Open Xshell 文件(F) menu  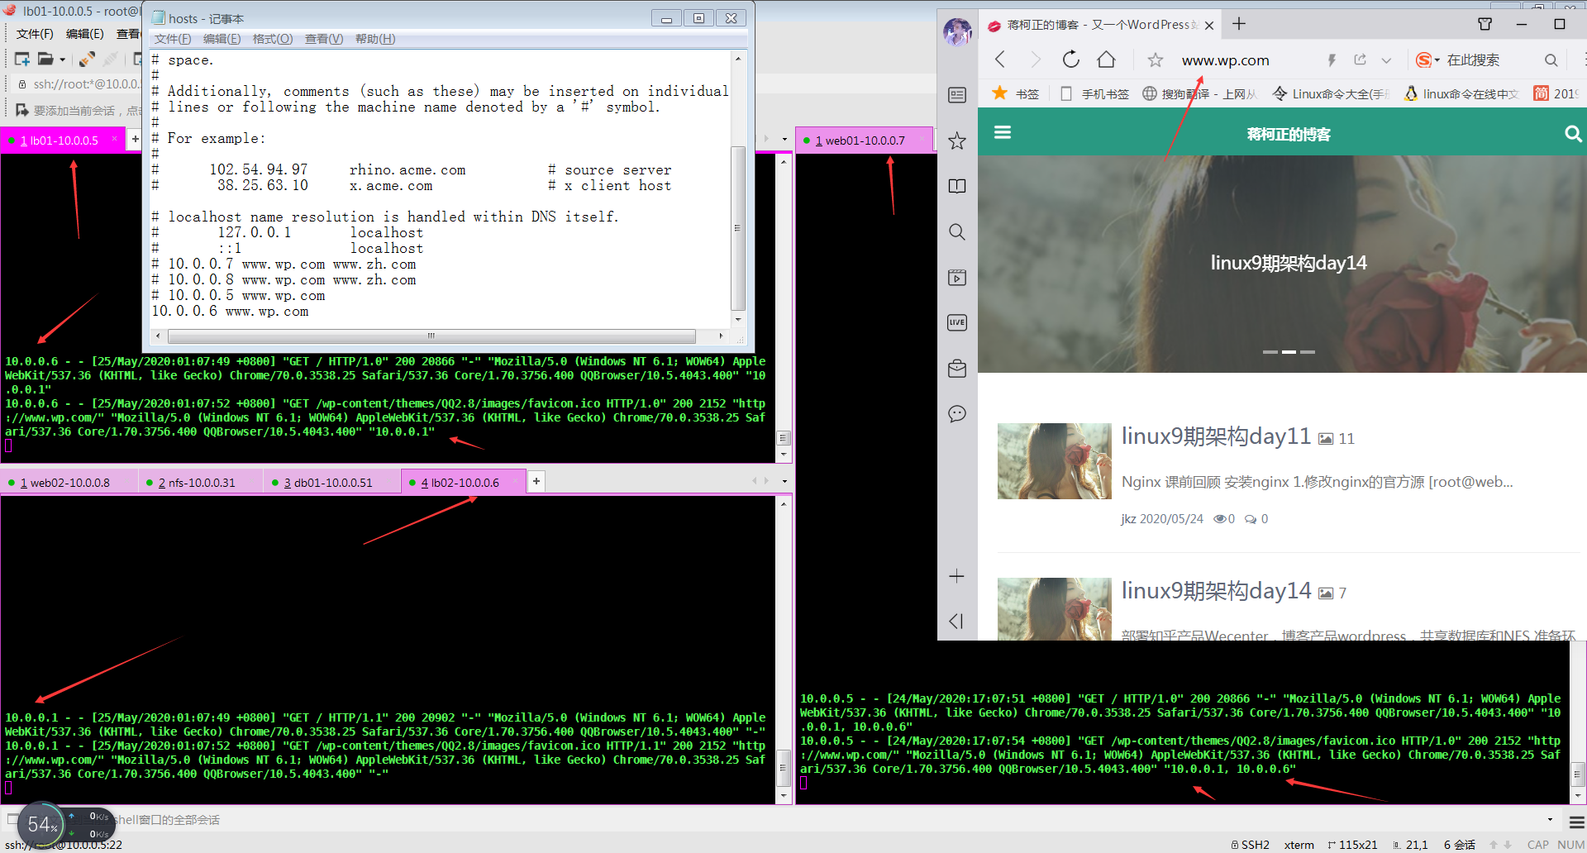point(35,34)
